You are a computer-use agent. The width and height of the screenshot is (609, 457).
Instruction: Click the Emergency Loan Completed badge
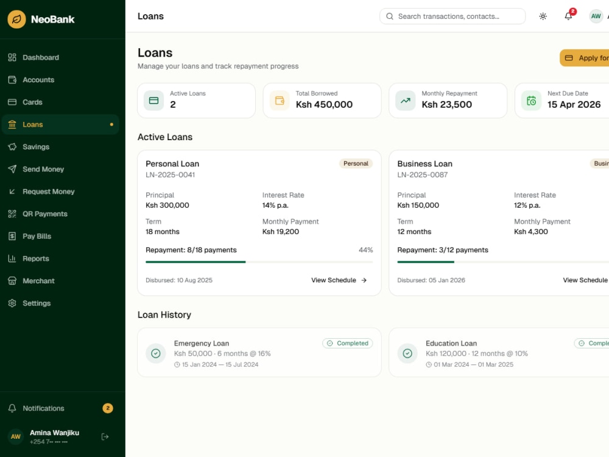(348, 343)
